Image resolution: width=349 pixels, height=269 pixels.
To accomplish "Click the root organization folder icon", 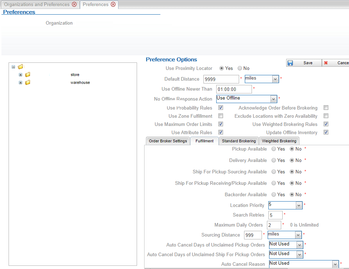I will 20,67.
